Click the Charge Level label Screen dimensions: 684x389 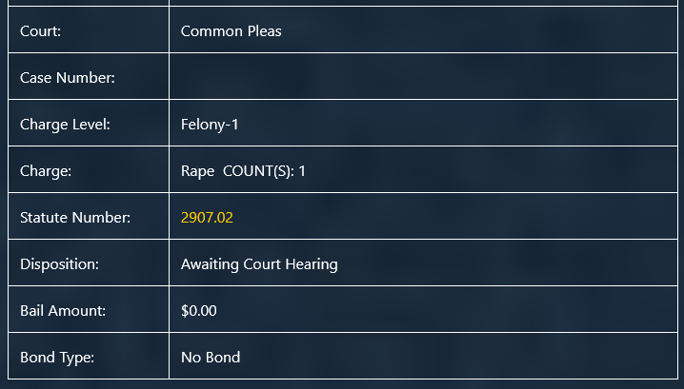(x=65, y=125)
